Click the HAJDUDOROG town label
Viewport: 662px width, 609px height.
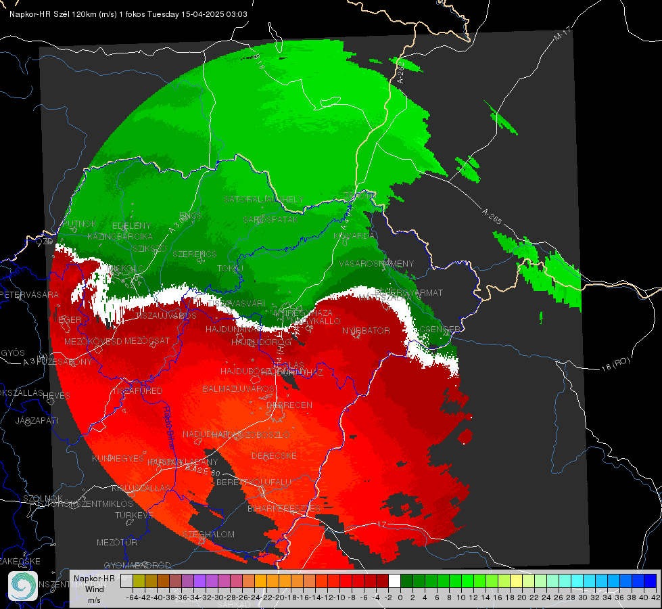pyautogui.click(x=261, y=342)
